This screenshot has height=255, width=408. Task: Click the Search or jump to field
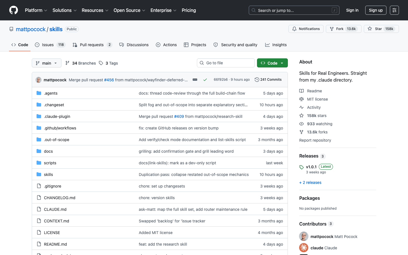pyautogui.click(x=294, y=10)
